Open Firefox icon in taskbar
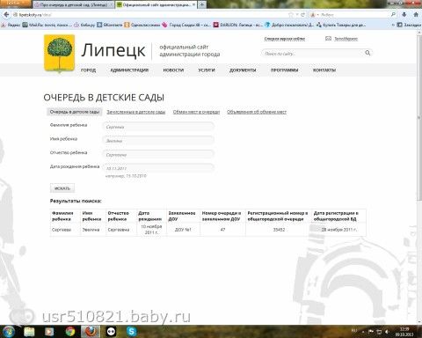 coord(91,332)
